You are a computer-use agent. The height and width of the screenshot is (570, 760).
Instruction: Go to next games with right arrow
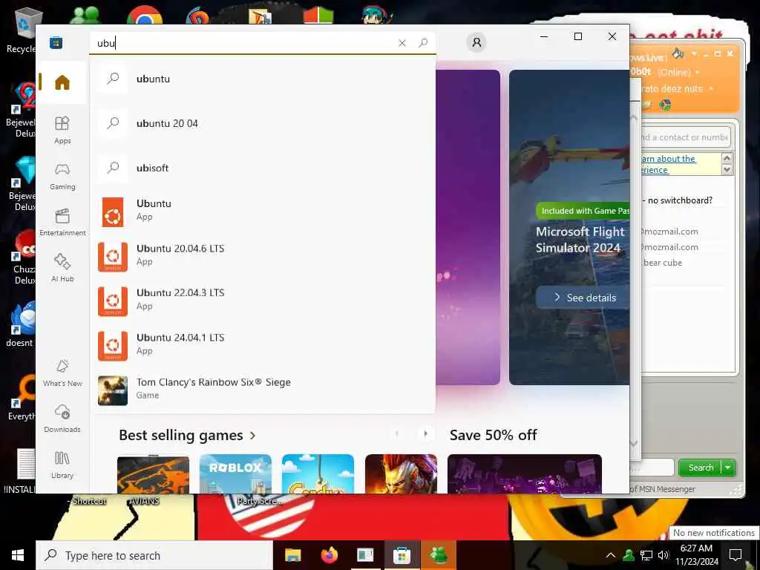point(425,433)
